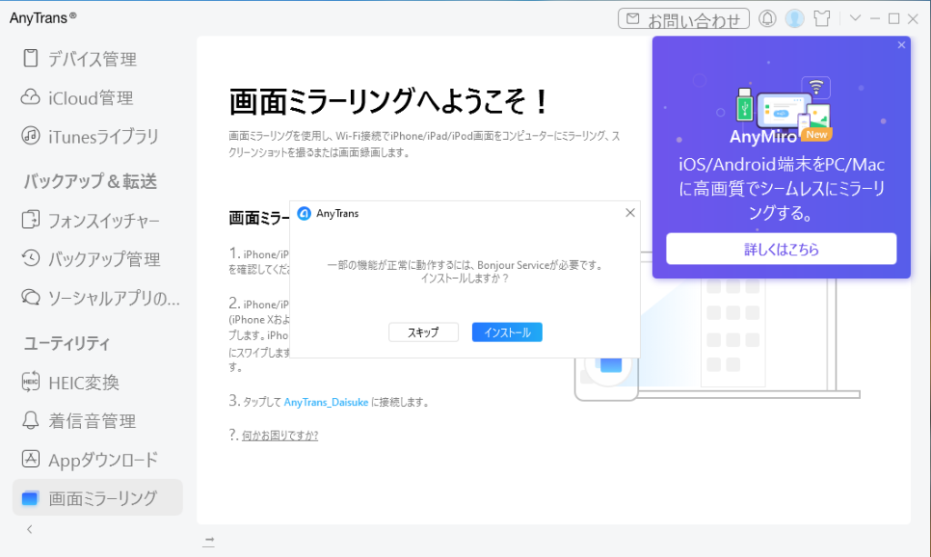Click the AnyTrans app title text
This screenshot has width=931, height=557.
[x=43, y=18]
